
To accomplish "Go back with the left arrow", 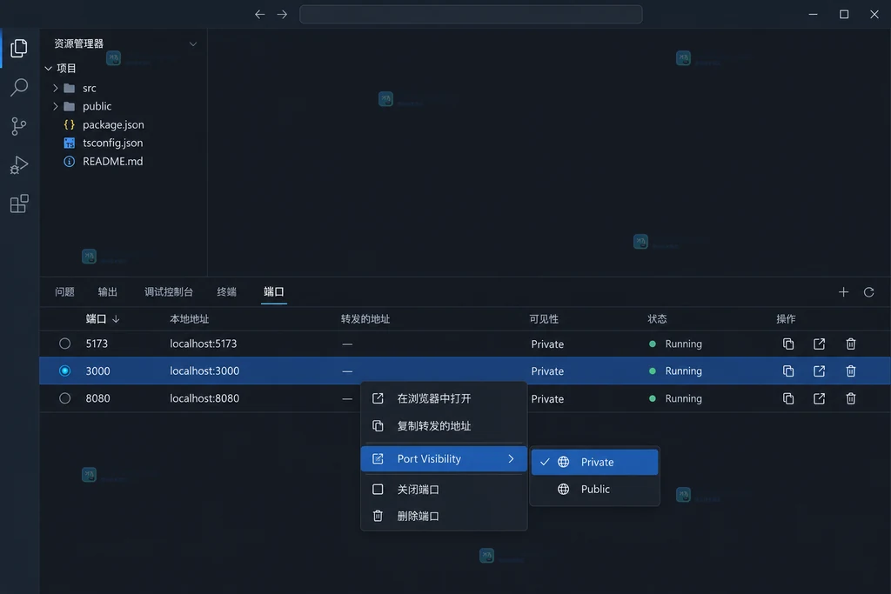I will 259,14.
